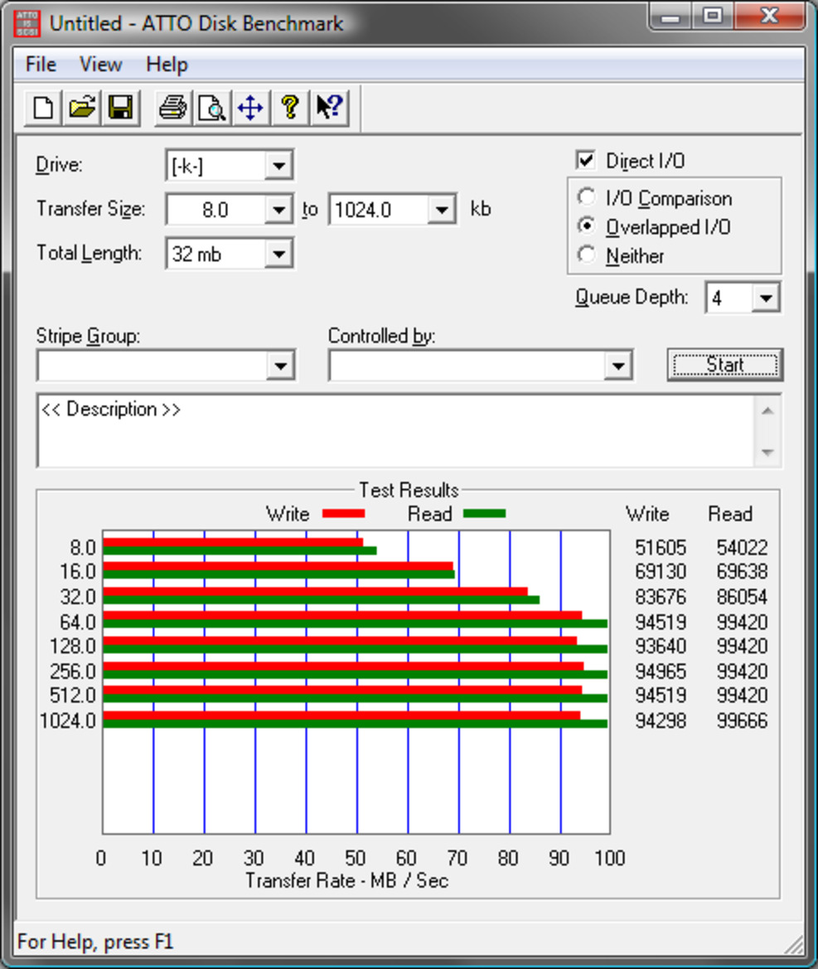Click the 256.0 chart row label
The image size is (818, 969).
coord(73,671)
